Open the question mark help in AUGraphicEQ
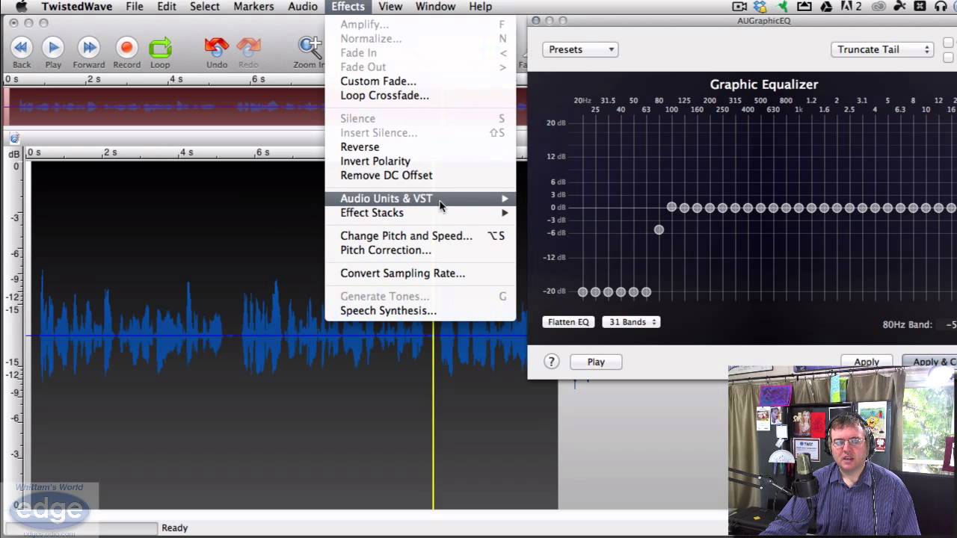The height and width of the screenshot is (538, 957). coord(552,362)
